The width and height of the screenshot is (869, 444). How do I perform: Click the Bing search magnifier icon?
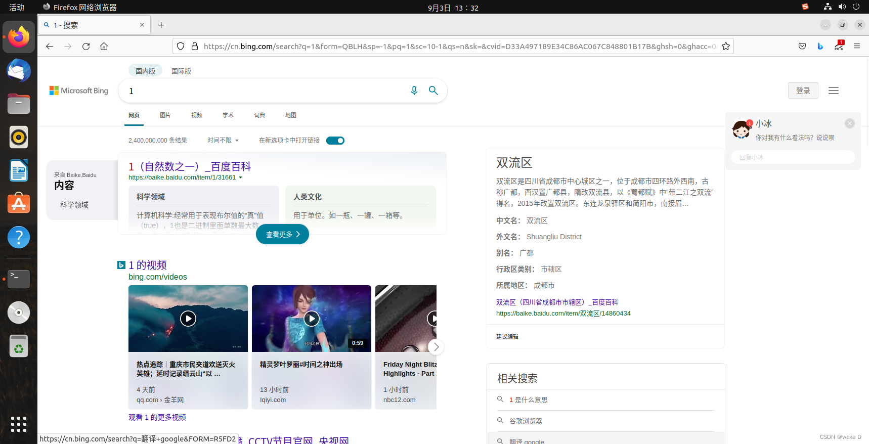click(433, 91)
